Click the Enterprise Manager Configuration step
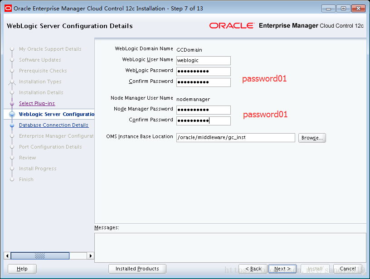 tap(56, 136)
